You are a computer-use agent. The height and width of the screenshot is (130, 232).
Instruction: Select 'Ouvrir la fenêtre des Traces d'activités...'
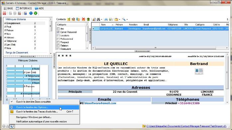coord(45,112)
